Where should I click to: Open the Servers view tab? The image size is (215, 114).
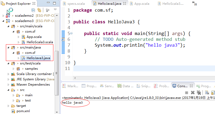point(107,86)
